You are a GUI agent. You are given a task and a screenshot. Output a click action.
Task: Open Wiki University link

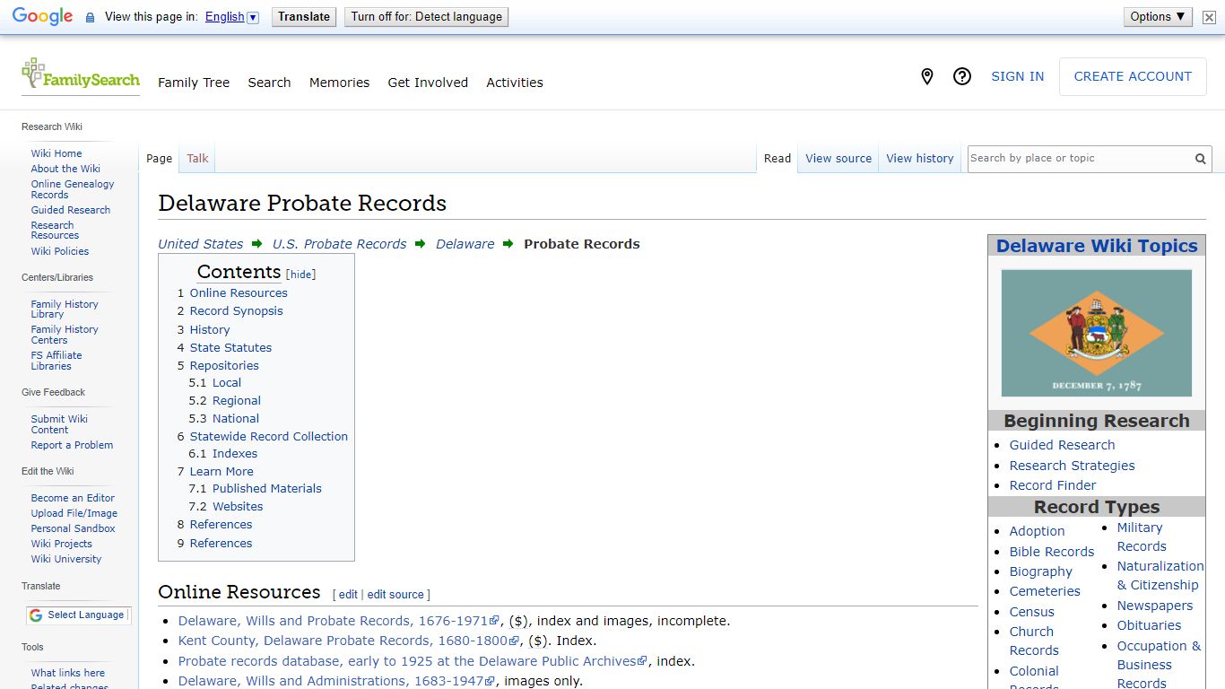point(66,559)
